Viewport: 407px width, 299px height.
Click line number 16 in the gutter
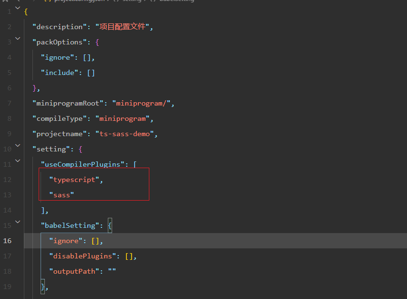tap(7, 240)
